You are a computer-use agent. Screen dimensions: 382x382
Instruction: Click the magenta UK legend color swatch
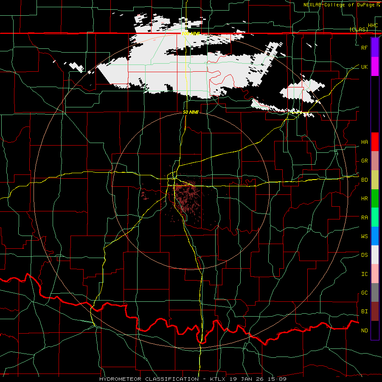pyautogui.click(x=375, y=67)
